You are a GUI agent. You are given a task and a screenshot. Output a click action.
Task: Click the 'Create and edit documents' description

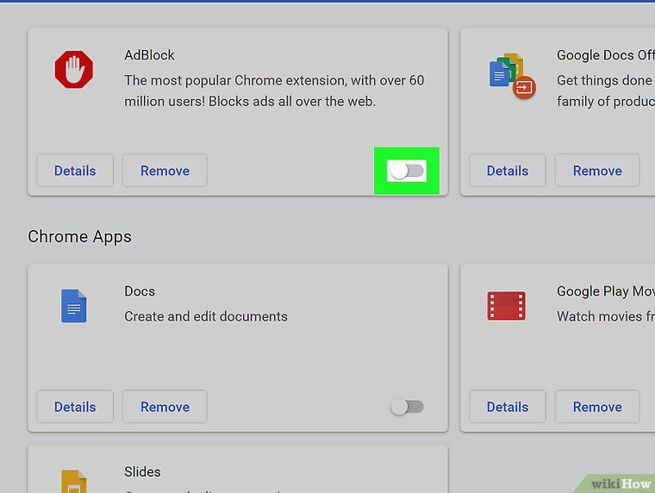[206, 316]
